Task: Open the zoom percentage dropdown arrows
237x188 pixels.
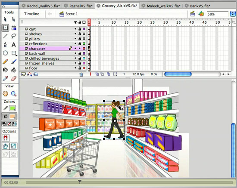Action: tap(233, 14)
